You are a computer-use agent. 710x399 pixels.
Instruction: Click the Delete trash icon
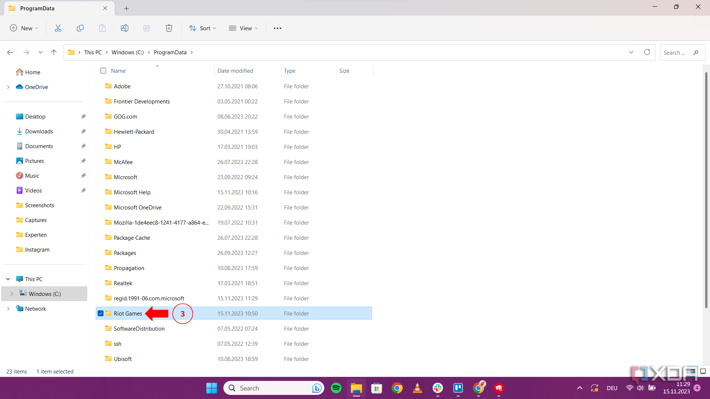[169, 28]
